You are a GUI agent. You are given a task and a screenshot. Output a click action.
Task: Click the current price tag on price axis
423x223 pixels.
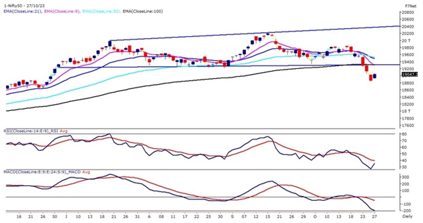pyautogui.click(x=409, y=75)
